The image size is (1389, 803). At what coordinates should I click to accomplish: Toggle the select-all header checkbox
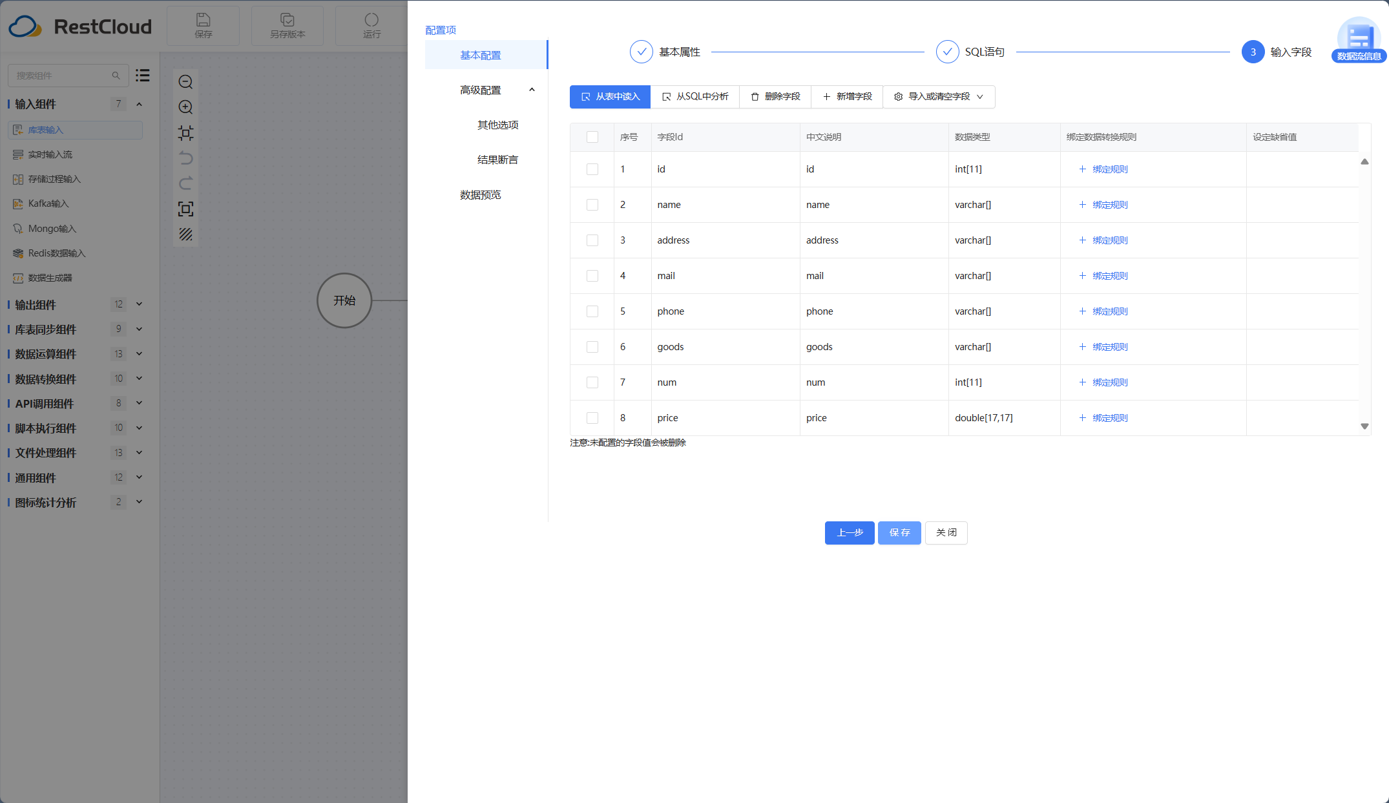(x=592, y=137)
